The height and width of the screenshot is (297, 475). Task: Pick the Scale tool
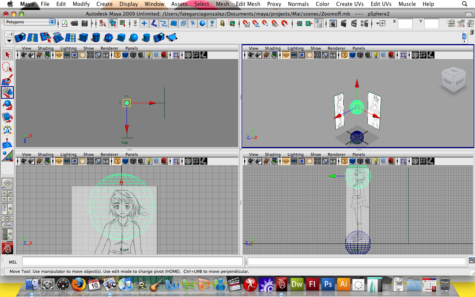pos(7,118)
